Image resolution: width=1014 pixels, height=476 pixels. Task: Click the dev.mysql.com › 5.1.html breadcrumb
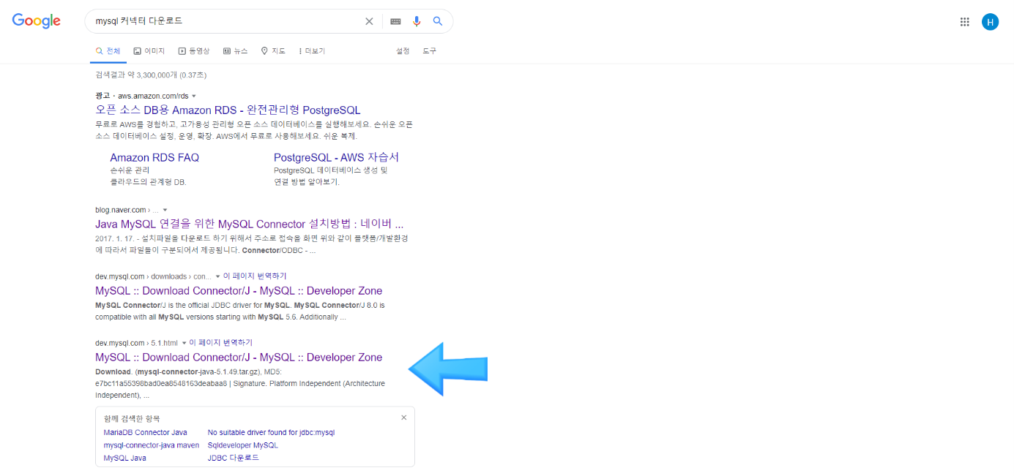(x=136, y=343)
